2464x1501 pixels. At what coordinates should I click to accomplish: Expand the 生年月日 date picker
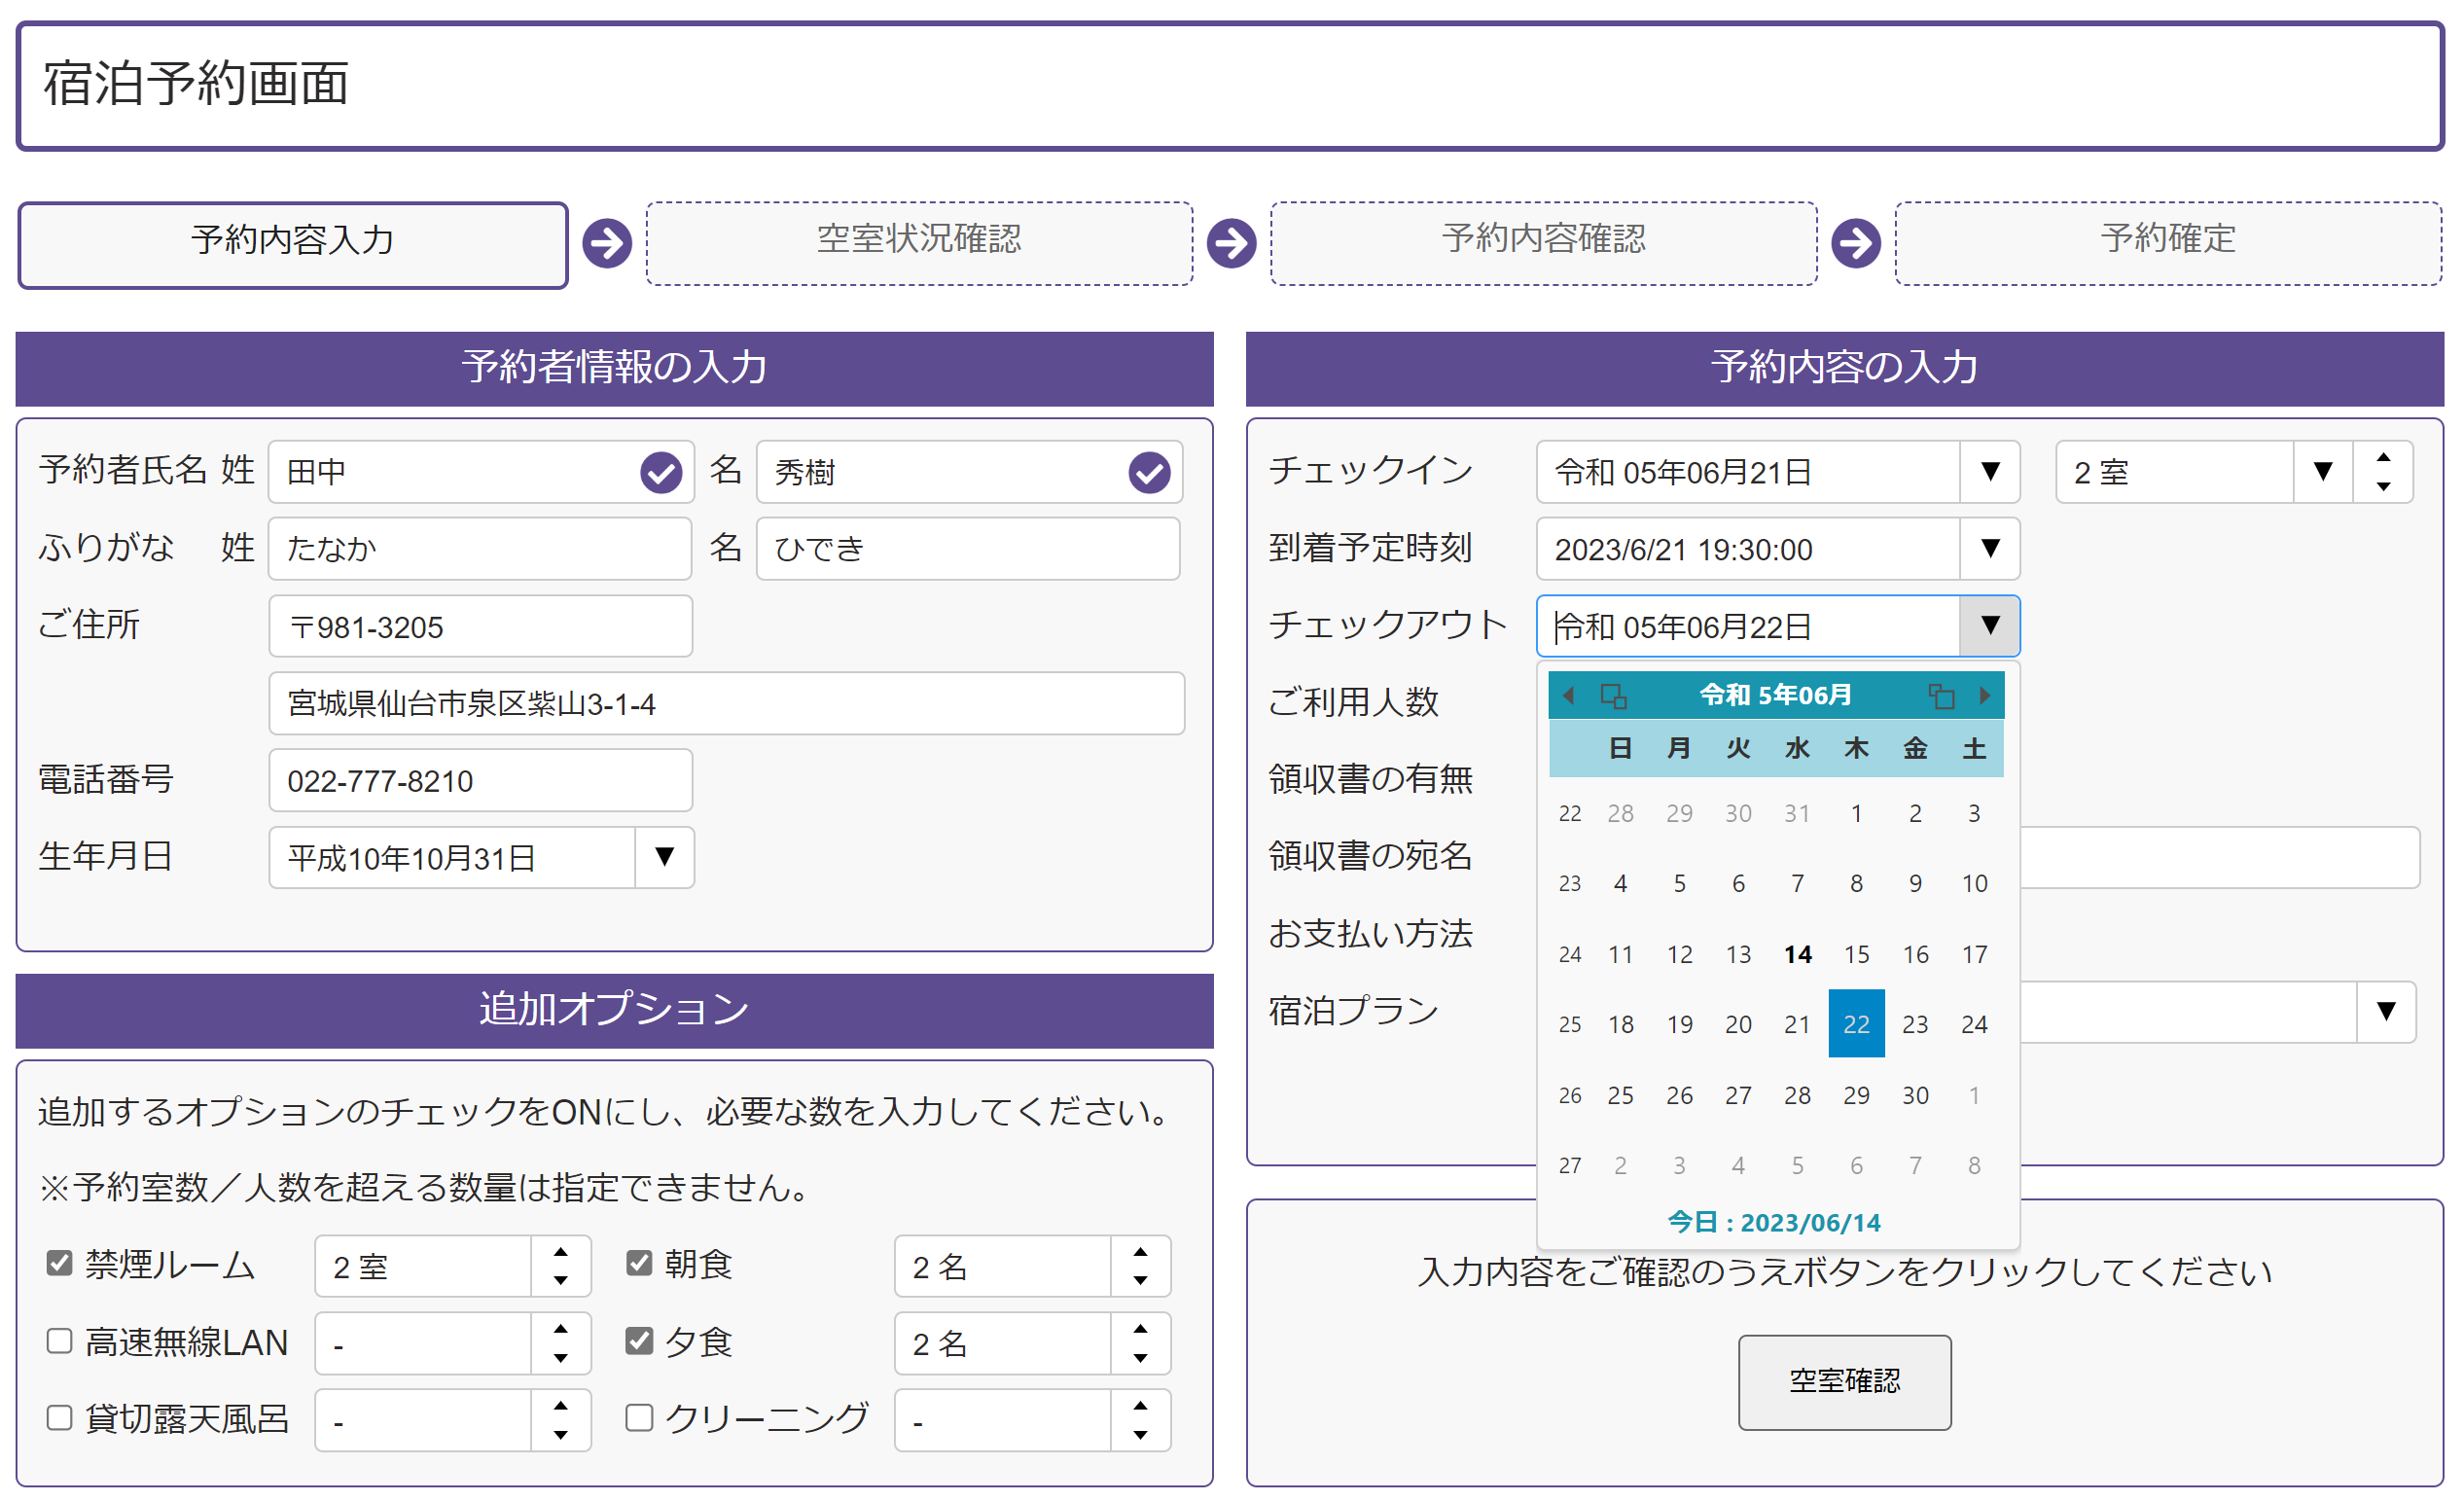tap(664, 857)
